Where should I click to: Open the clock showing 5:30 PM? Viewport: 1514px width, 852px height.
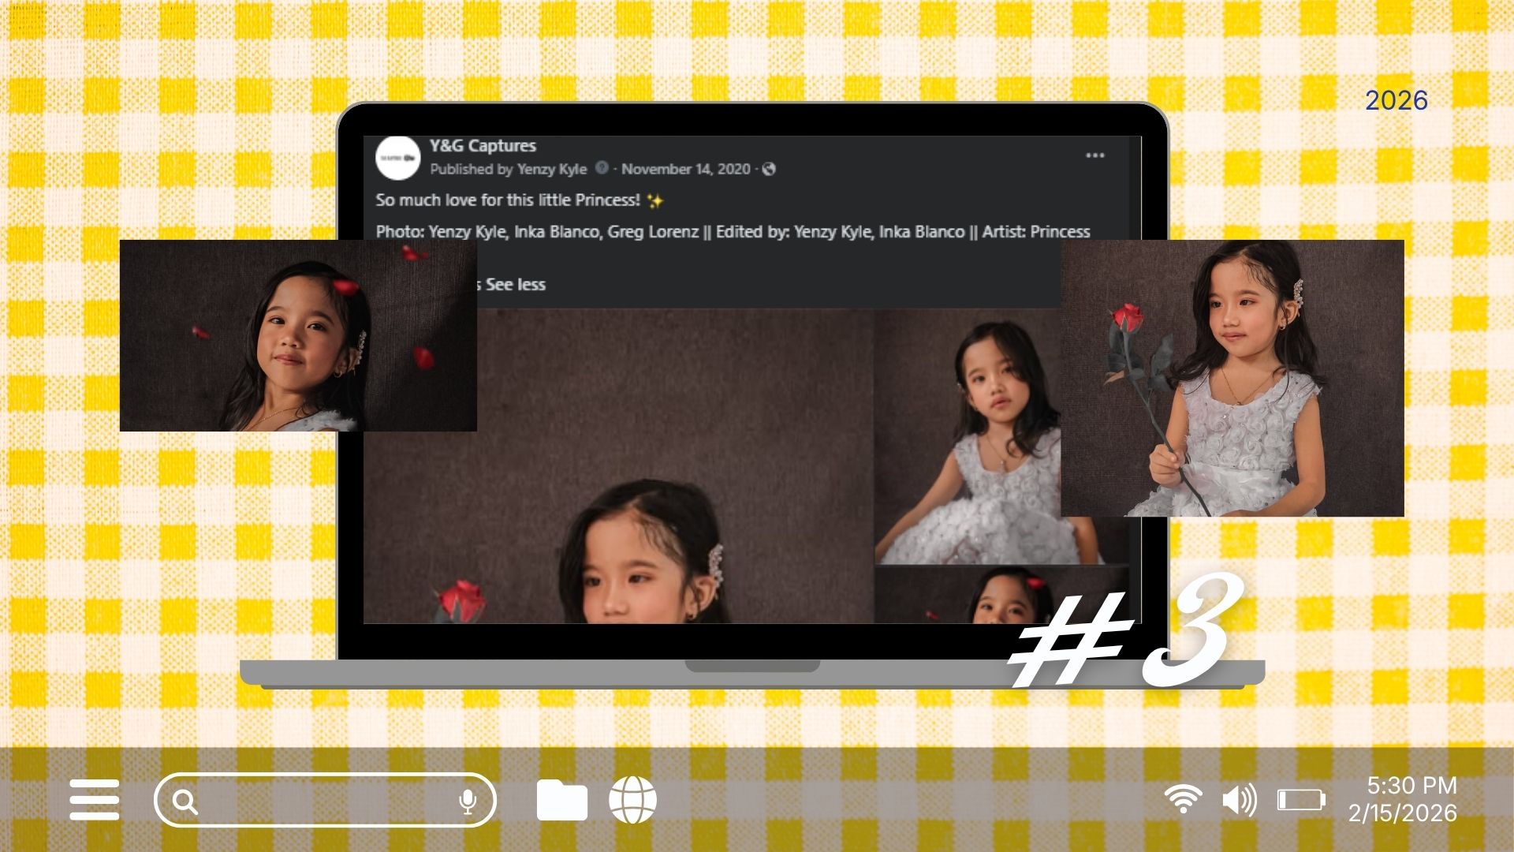(x=1411, y=786)
